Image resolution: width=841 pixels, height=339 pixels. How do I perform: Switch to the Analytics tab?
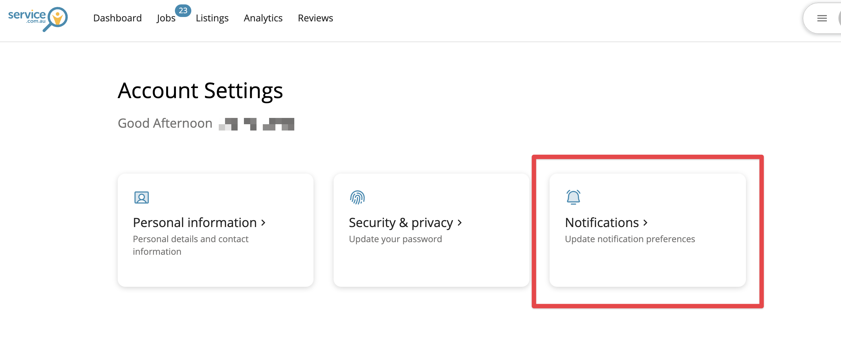pos(263,18)
